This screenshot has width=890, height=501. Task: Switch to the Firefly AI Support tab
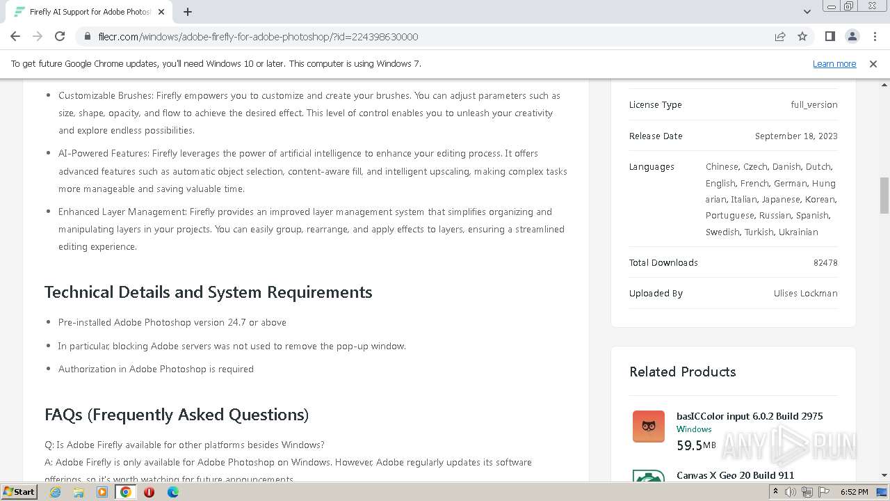coord(90,12)
